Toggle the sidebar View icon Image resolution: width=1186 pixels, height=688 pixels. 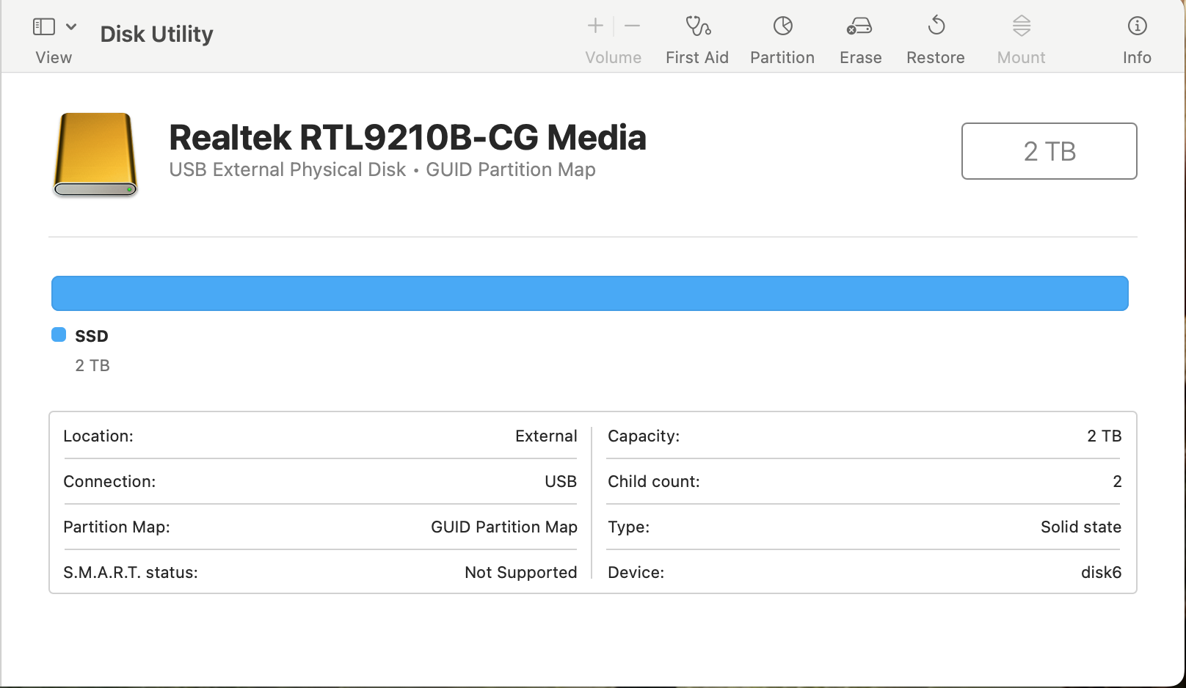[x=44, y=27]
